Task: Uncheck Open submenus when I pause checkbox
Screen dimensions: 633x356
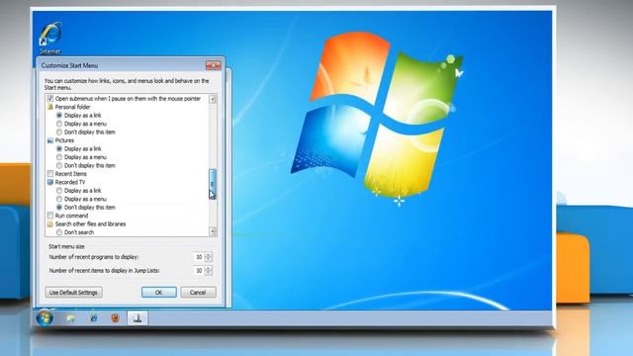Action: click(50, 99)
